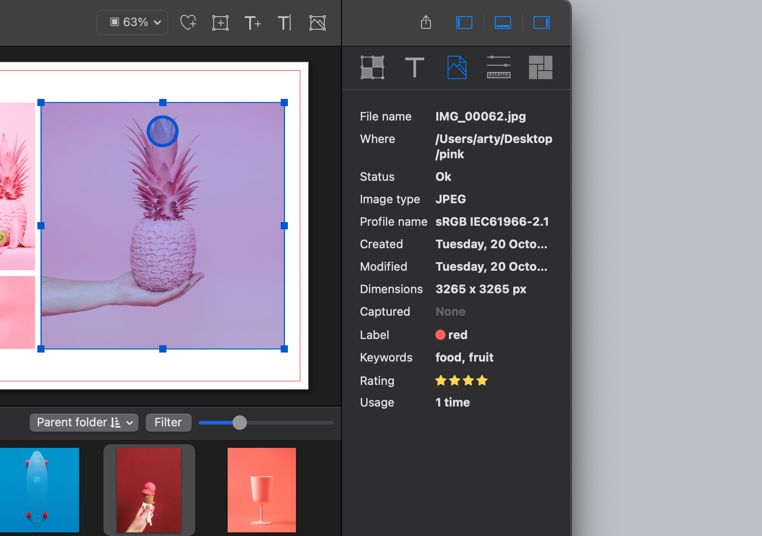Select the pink pineapple image on the left

(x=17, y=186)
